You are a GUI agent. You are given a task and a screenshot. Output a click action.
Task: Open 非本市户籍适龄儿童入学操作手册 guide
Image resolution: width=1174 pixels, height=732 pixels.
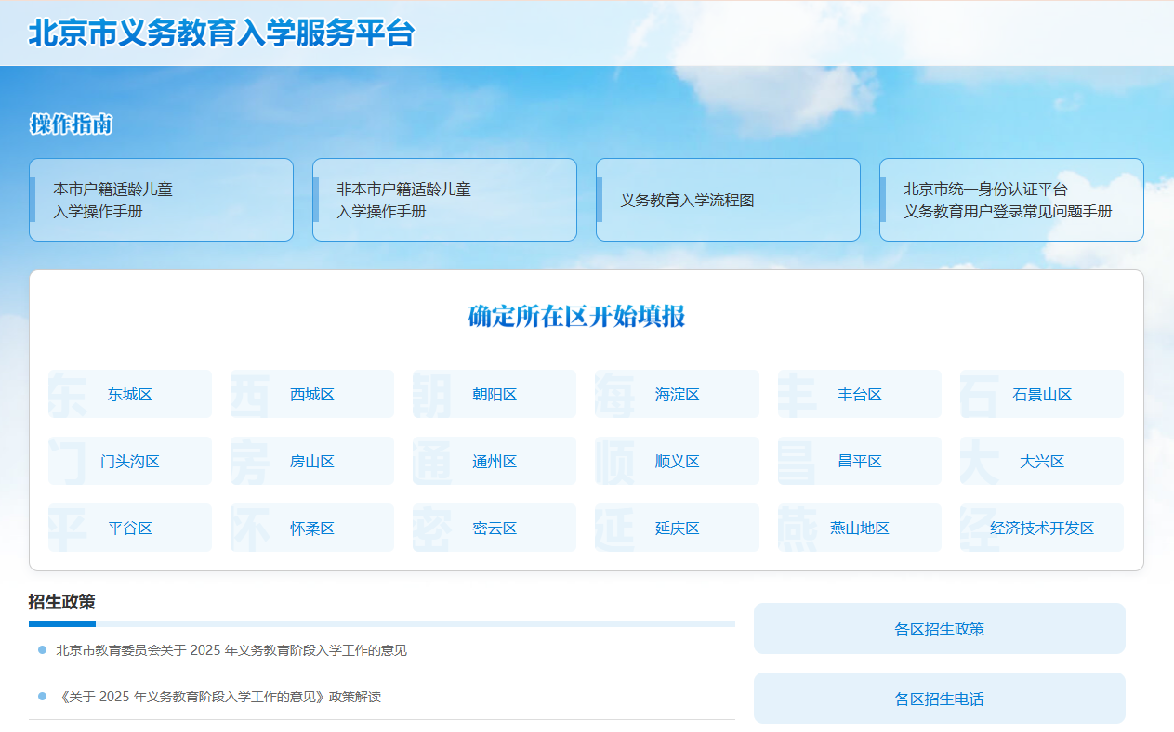point(444,200)
